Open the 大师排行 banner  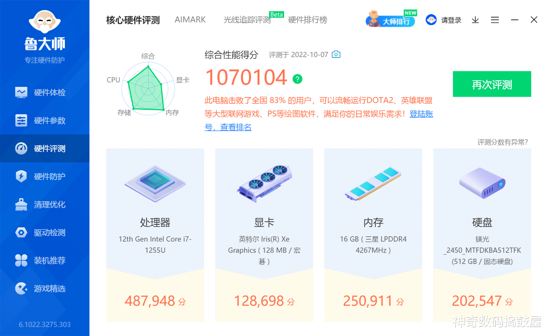coord(391,19)
